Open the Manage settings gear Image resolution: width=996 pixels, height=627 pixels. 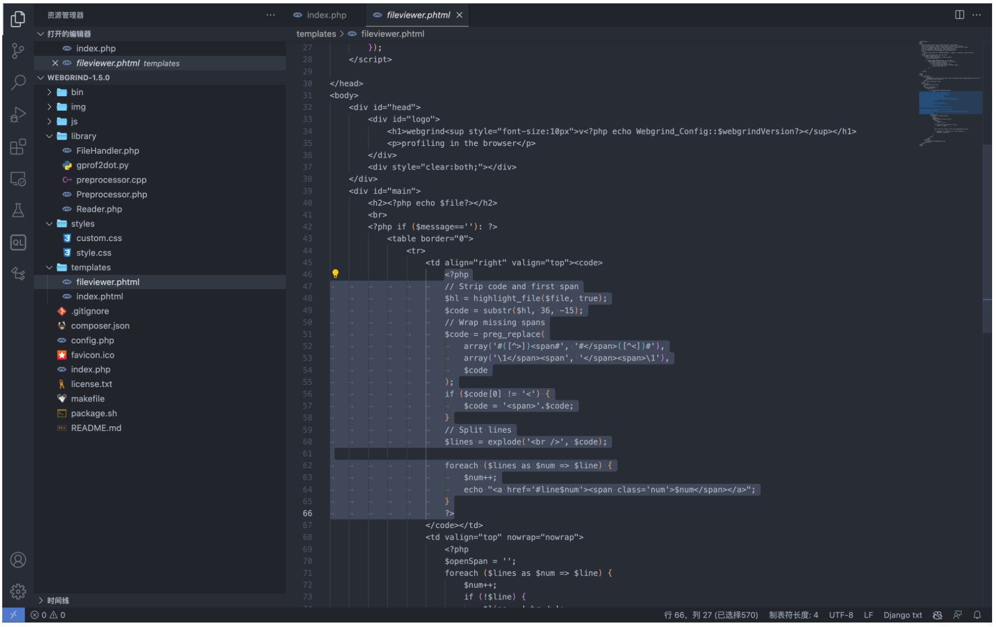point(18,591)
